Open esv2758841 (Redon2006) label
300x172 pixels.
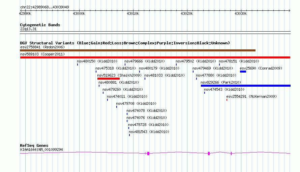(42, 47)
